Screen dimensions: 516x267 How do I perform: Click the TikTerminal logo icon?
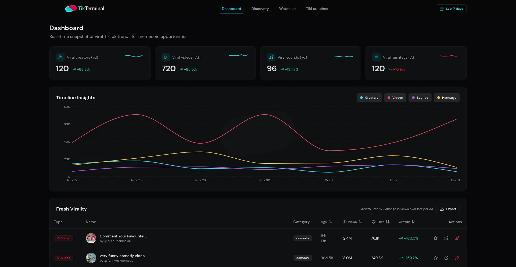coord(71,9)
